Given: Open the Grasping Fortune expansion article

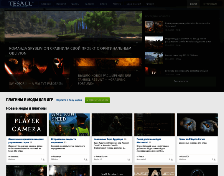Looking at the screenshot, I should click(x=104, y=79).
